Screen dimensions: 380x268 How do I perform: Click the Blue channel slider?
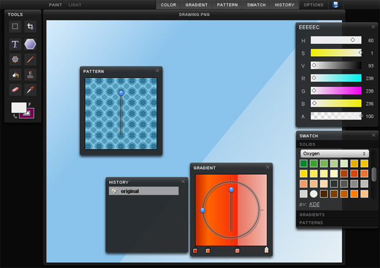point(336,104)
